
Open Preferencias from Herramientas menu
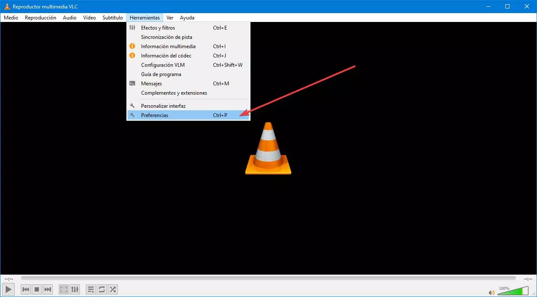155,115
